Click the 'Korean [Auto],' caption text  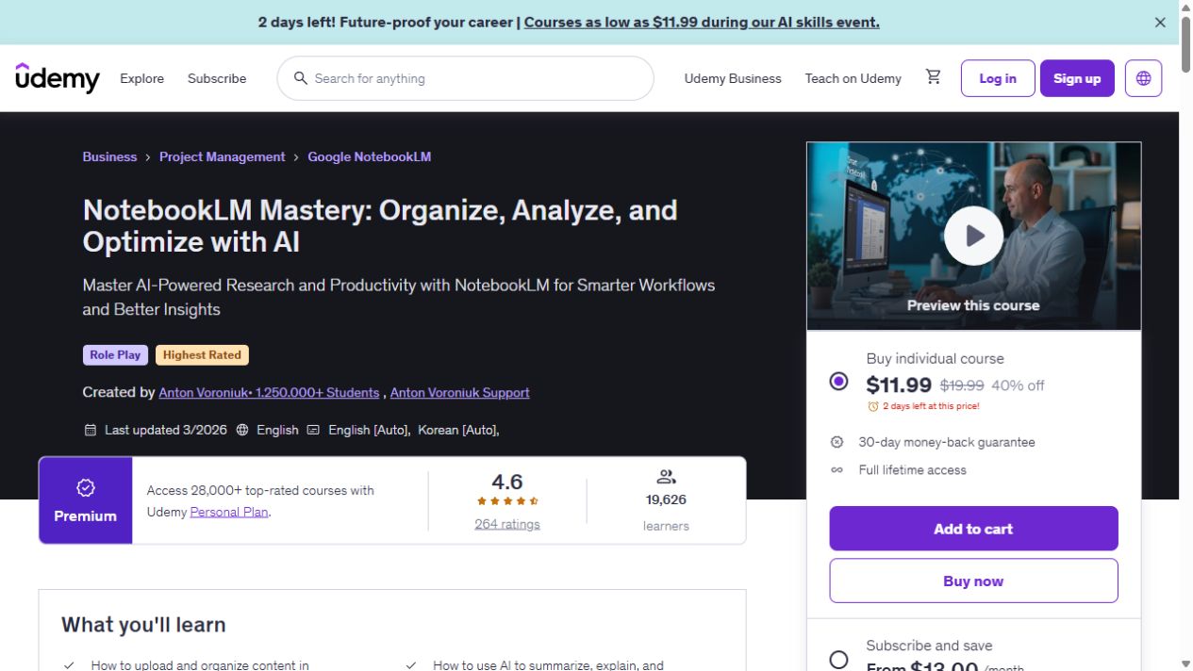(458, 430)
